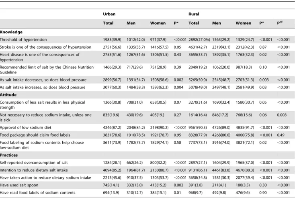The width and height of the screenshot is (295, 200).
Task: Click 'Stroke is one of the consequences of hypertension'
Action: coord(45,47)
